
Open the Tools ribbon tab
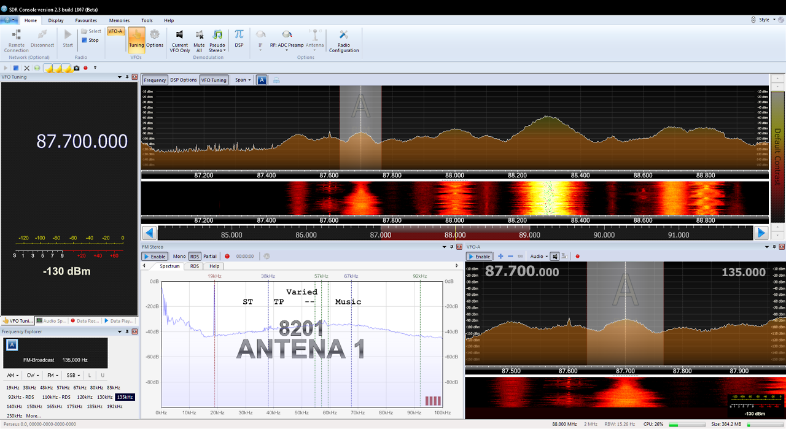147,20
